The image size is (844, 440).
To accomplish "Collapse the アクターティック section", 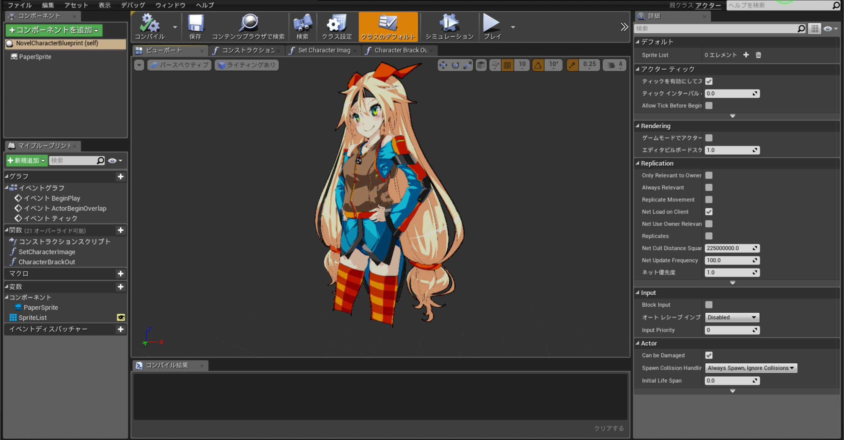I will click(637, 69).
